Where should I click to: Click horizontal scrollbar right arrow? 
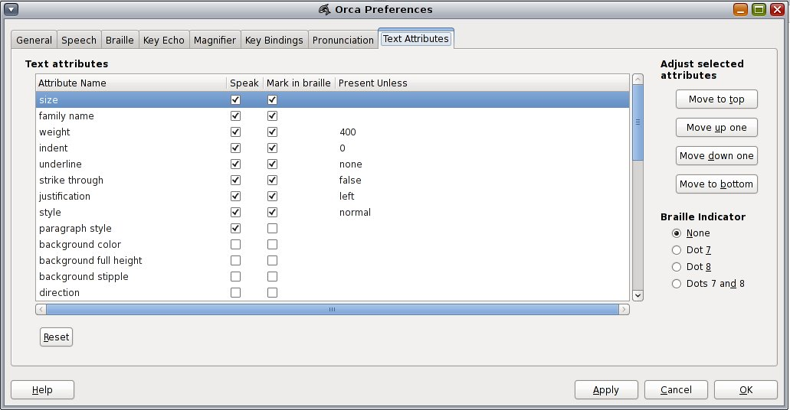(x=624, y=309)
